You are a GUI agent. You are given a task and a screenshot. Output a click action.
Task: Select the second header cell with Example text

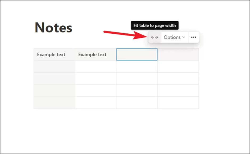coord(95,54)
